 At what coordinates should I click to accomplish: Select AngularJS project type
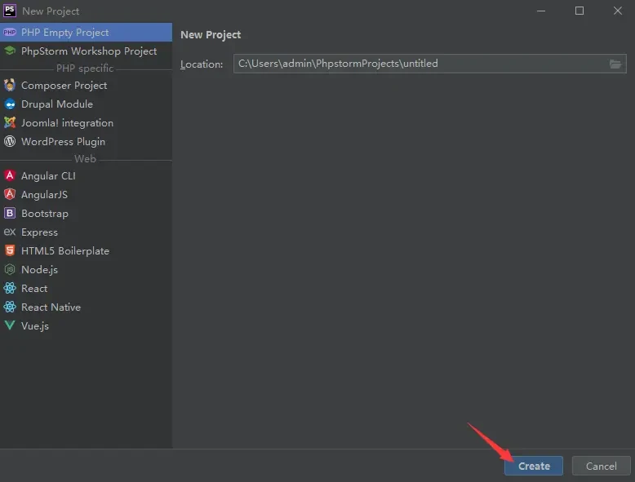pos(86,194)
